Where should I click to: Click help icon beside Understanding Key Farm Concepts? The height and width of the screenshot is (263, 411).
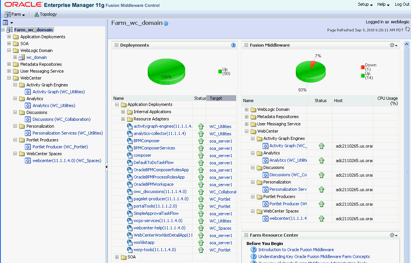pyautogui.click(x=253, y=257)
